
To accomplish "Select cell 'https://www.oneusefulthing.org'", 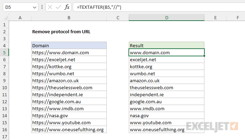I will (69, 129).
